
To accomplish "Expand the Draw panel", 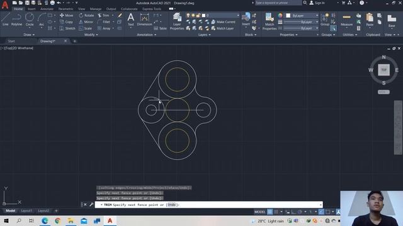I will click(x=29, y=35).
